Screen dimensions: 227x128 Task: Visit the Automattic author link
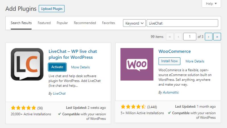171,92
